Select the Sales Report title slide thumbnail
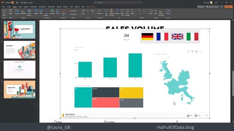 19,30
